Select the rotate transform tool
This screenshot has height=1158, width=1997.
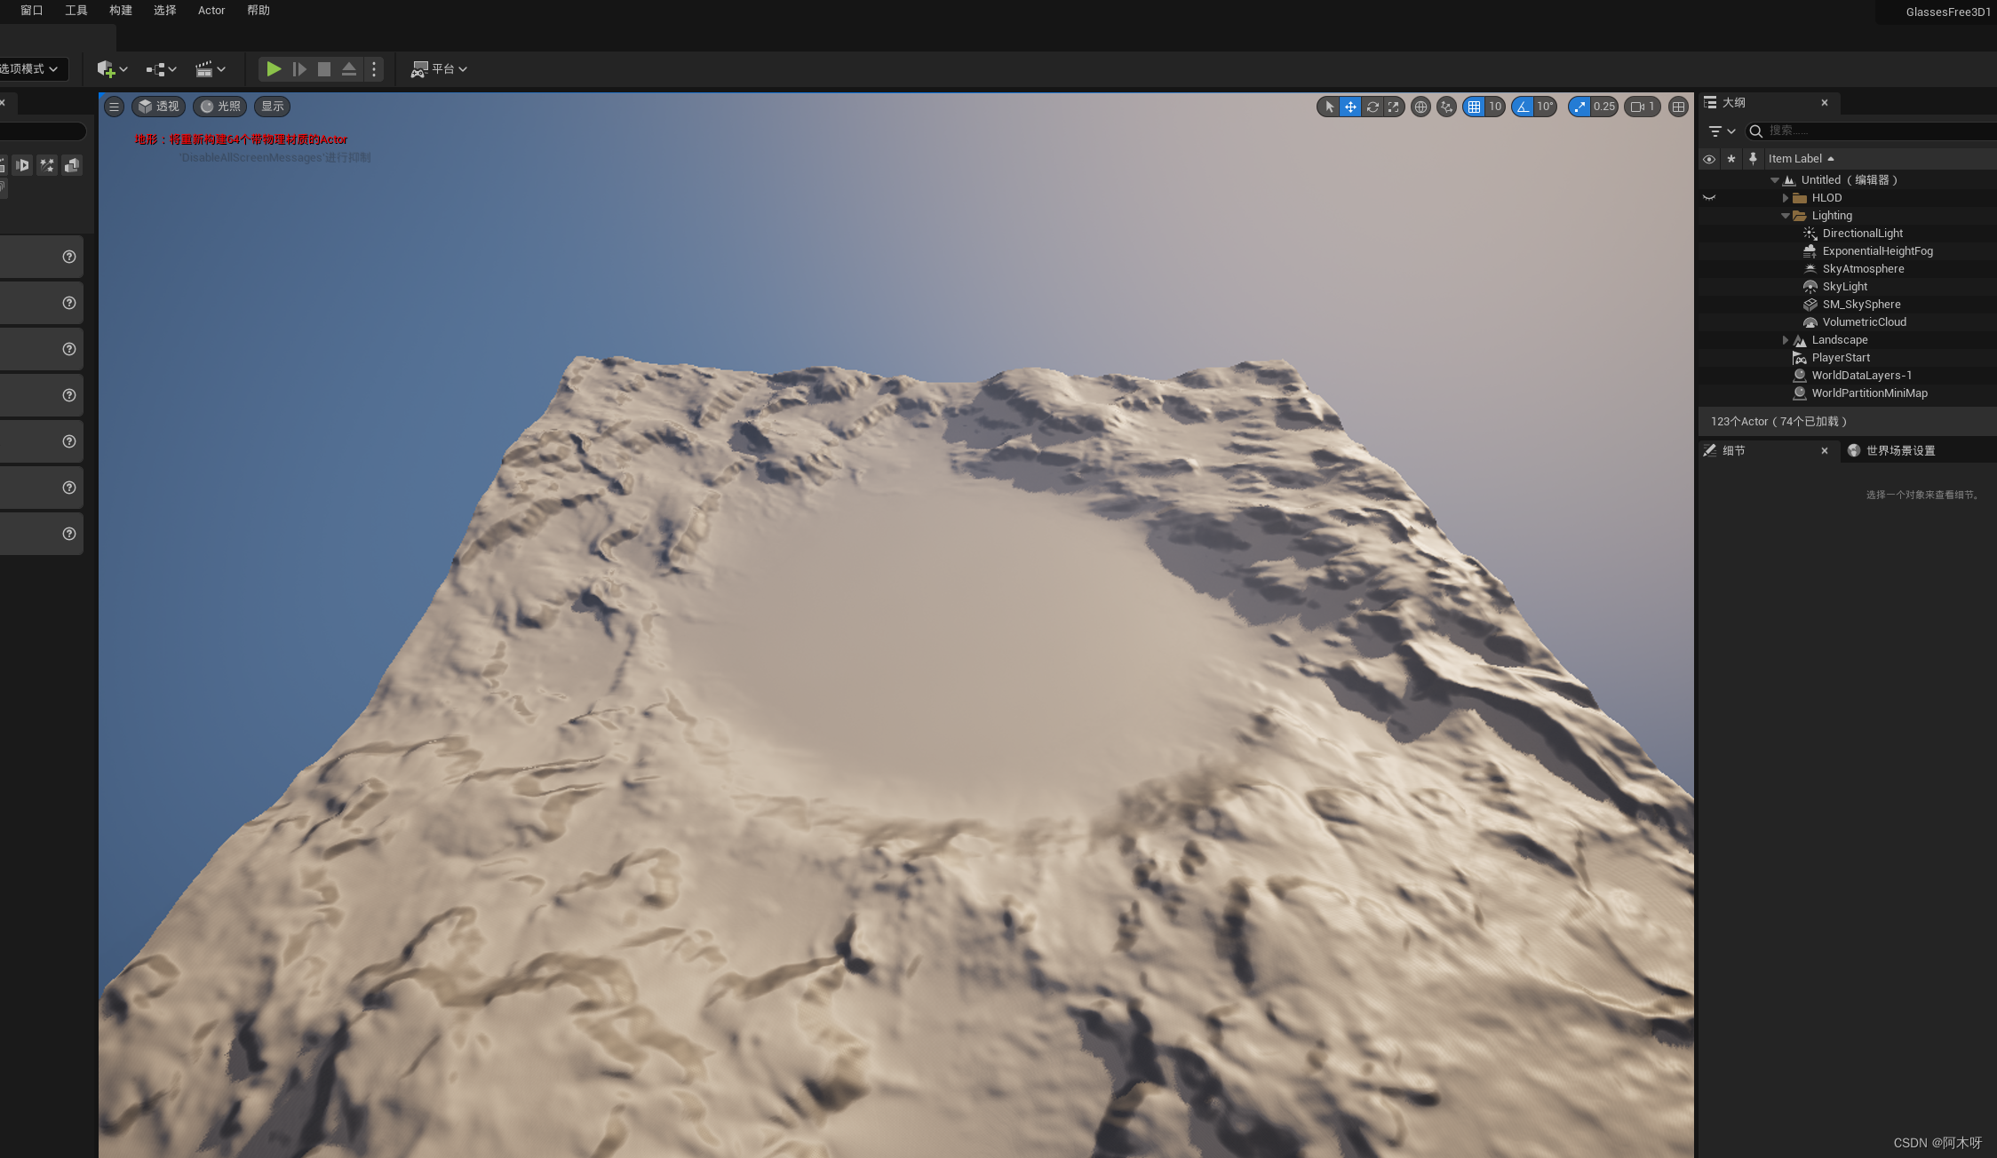point(1372,107)
